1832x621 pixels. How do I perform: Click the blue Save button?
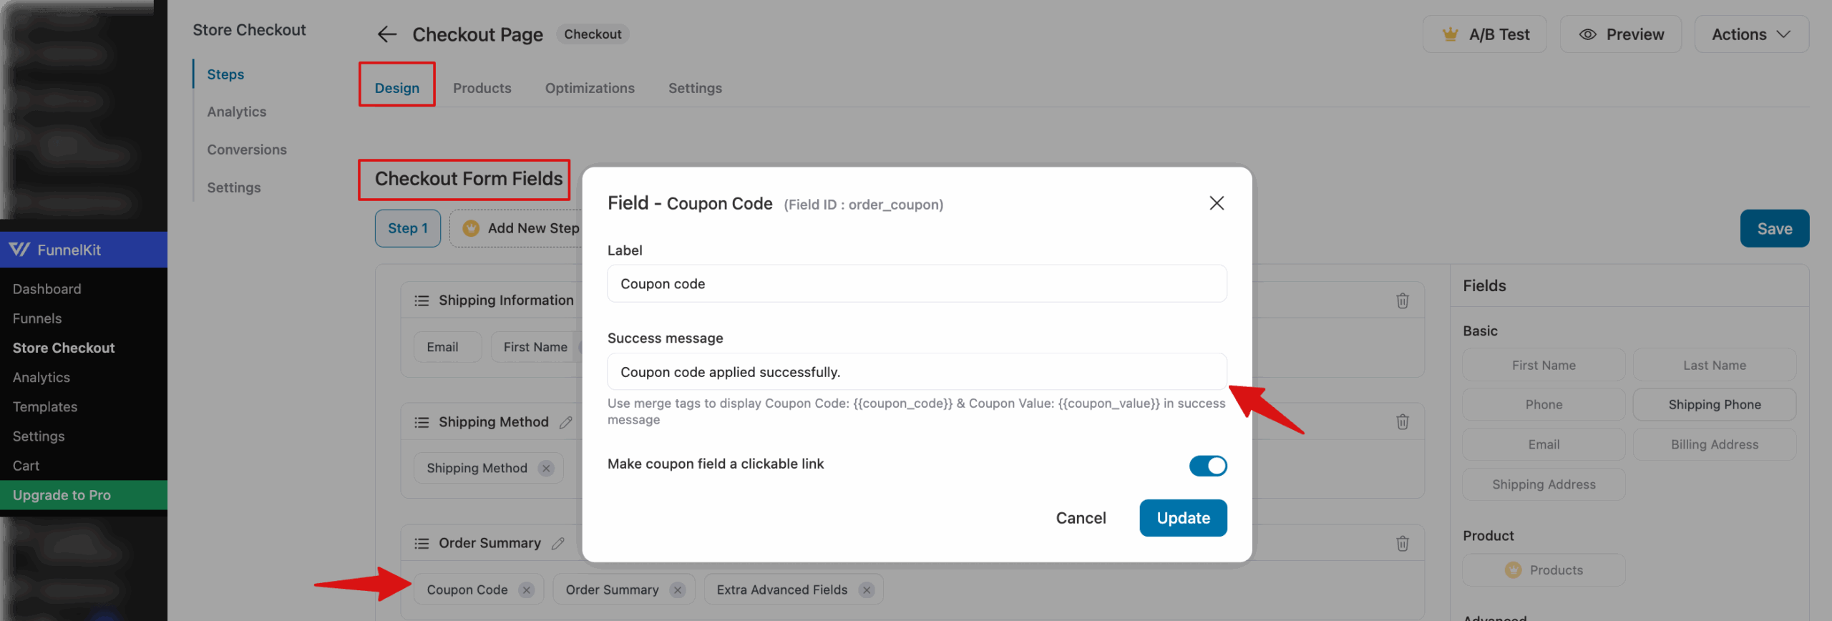point(1774,228)
